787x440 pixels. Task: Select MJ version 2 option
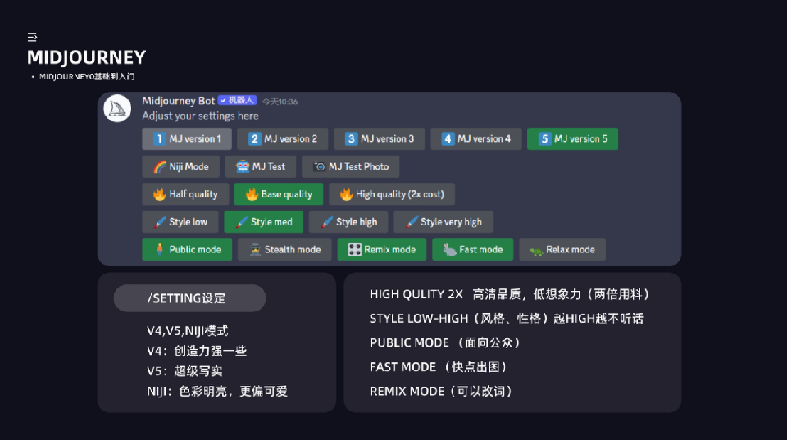pos(283,139)
